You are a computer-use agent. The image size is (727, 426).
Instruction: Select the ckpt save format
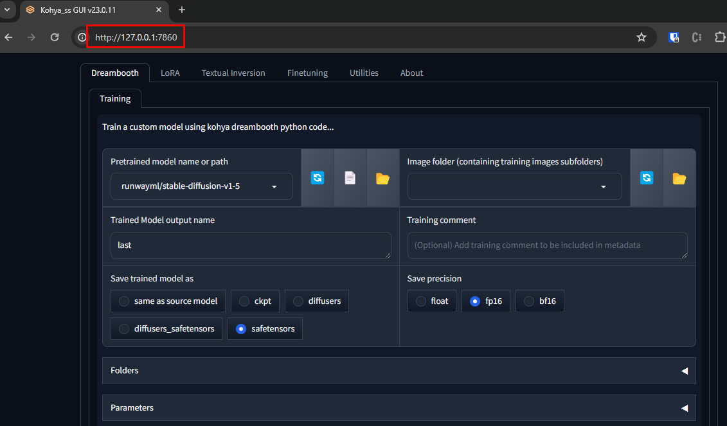pos(244,301)
